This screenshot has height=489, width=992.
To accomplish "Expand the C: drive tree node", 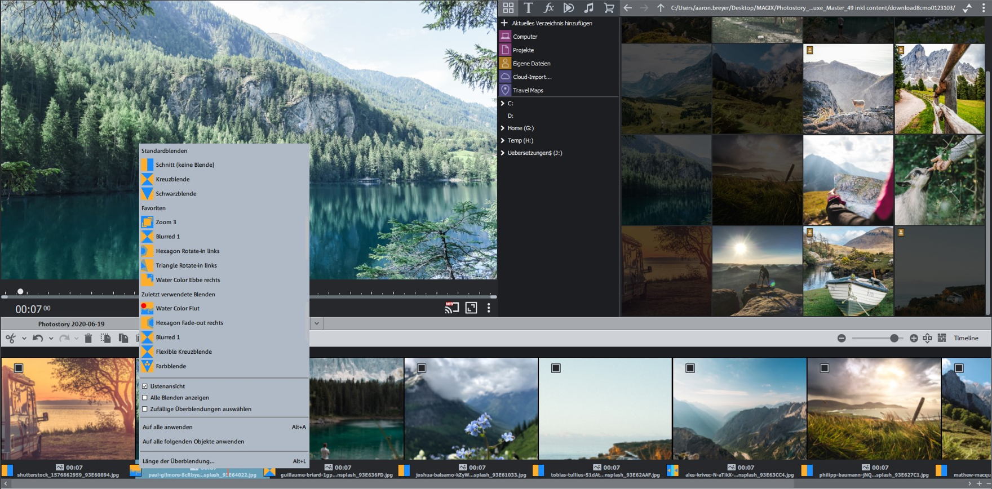I will 503,104.
